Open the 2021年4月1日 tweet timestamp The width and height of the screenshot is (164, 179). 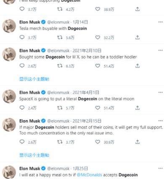[x=86, y=92]
